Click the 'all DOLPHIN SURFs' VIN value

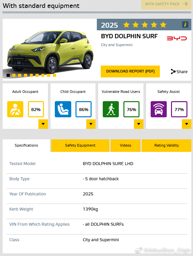103,224
